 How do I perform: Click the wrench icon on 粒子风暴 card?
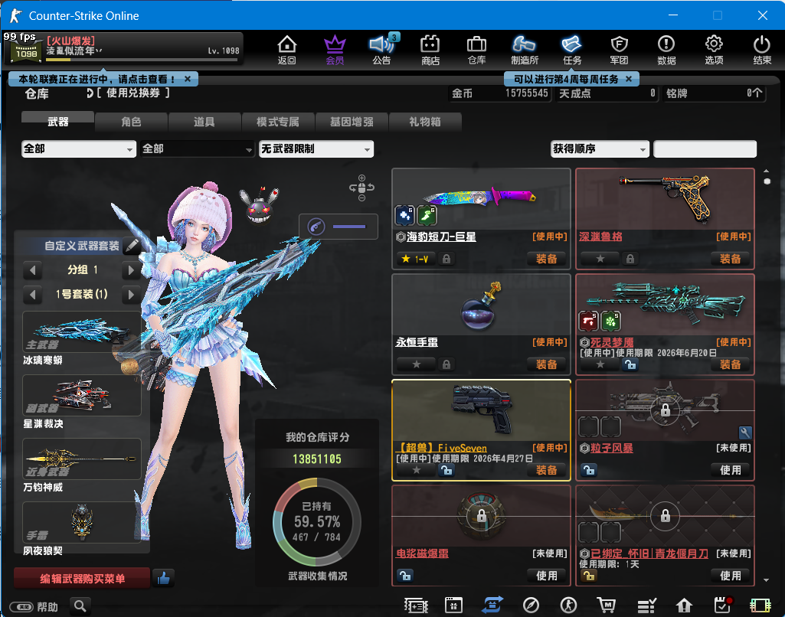tap(745, 433)
